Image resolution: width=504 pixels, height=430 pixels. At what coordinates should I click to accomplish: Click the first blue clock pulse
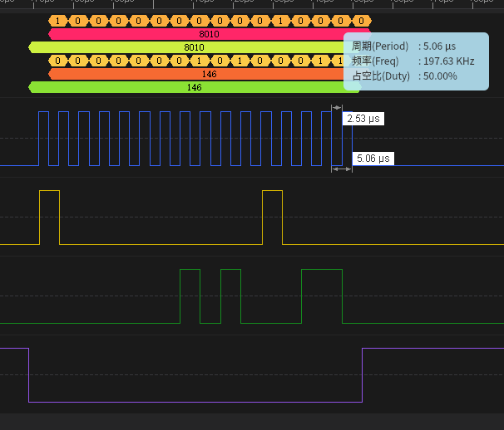pos(43,139)
